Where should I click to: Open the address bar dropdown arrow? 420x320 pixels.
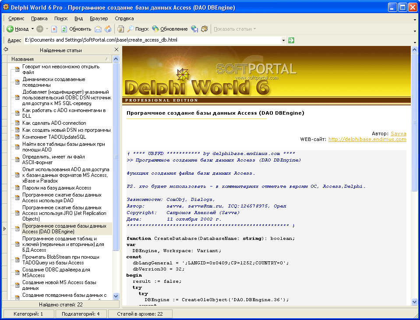click(283, 40)
